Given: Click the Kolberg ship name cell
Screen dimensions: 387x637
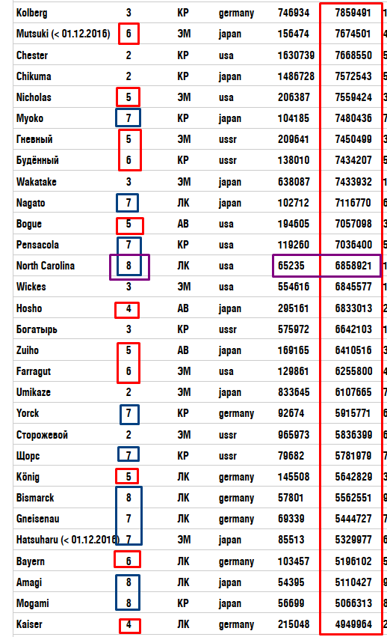Looking at the screenshot, I should click(31, 13).
